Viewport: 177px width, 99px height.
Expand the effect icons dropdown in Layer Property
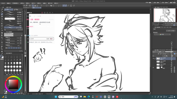coord(175,31)
